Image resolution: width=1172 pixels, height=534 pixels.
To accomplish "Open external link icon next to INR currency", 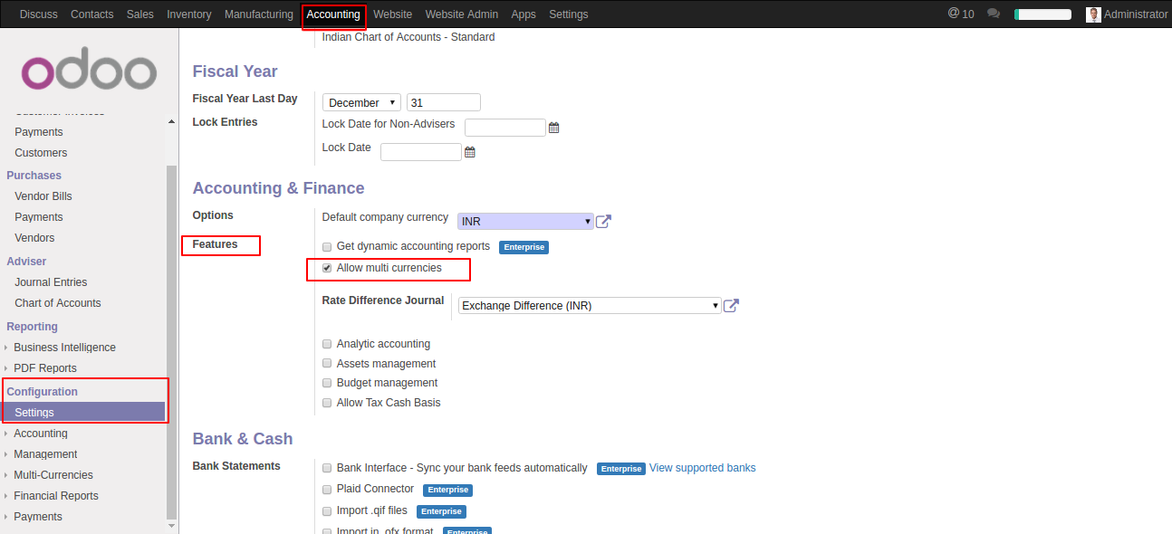I will (603, 222).
